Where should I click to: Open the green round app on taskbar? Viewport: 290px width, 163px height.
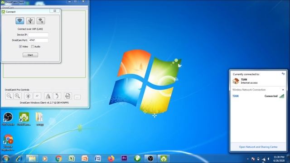coord(137,158)
